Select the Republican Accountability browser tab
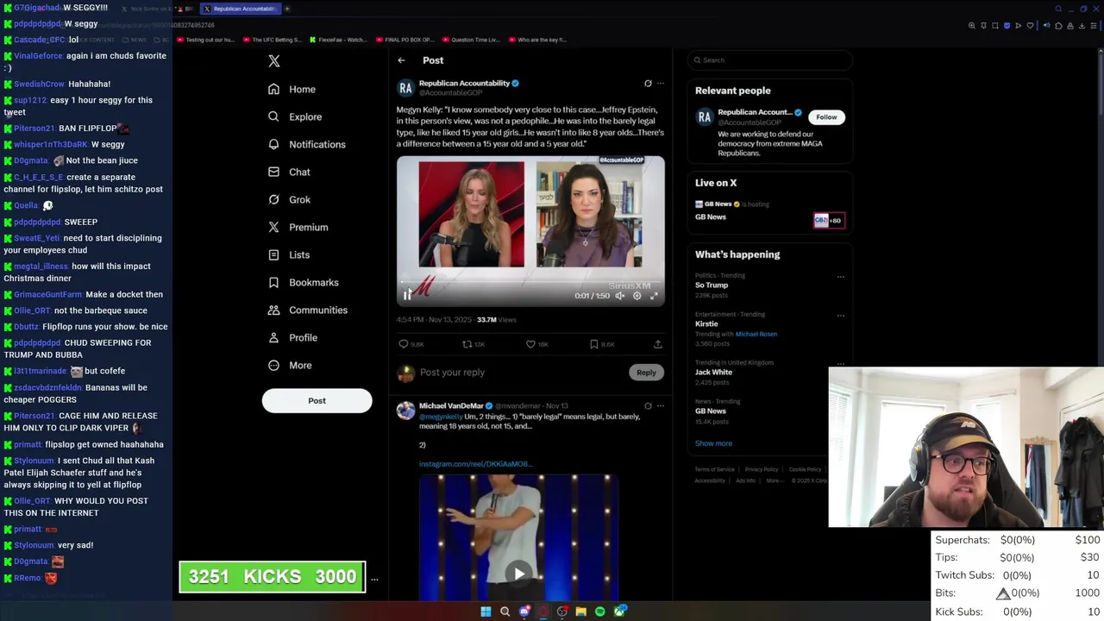Image resolution: width=1104 pixels, height=621 pixels. click(x=239, y=9)
